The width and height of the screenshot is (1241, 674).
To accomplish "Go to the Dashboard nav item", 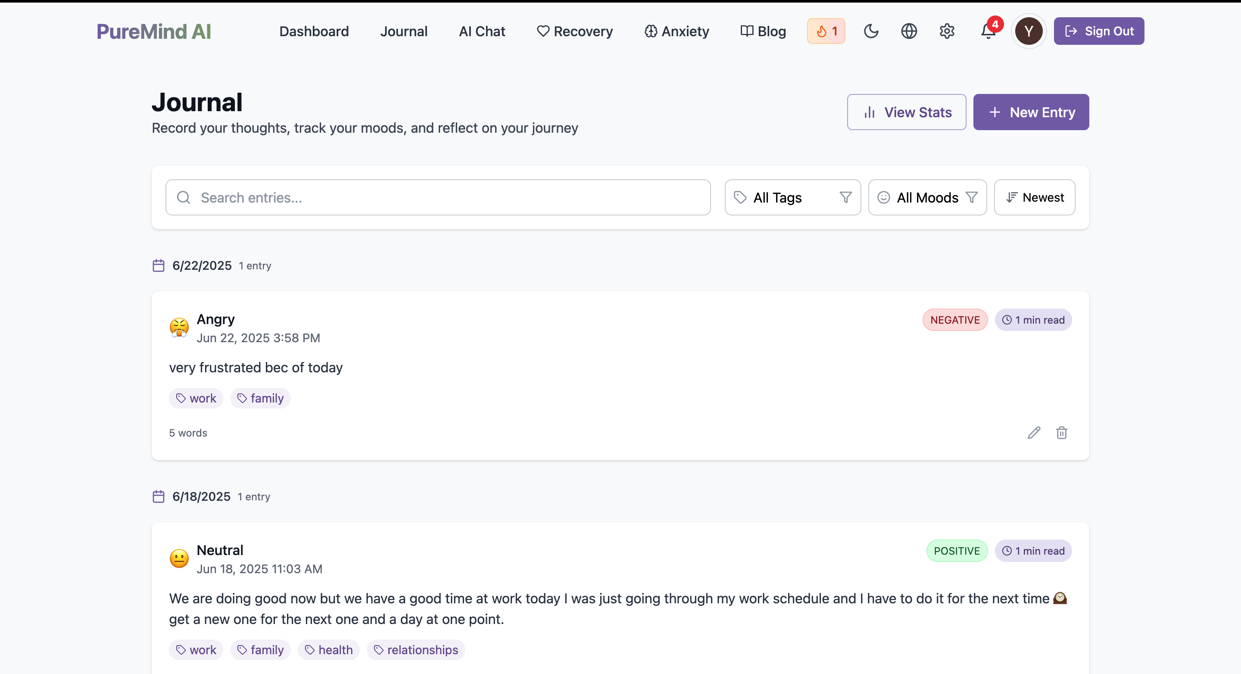I will (x=314, y=31).
